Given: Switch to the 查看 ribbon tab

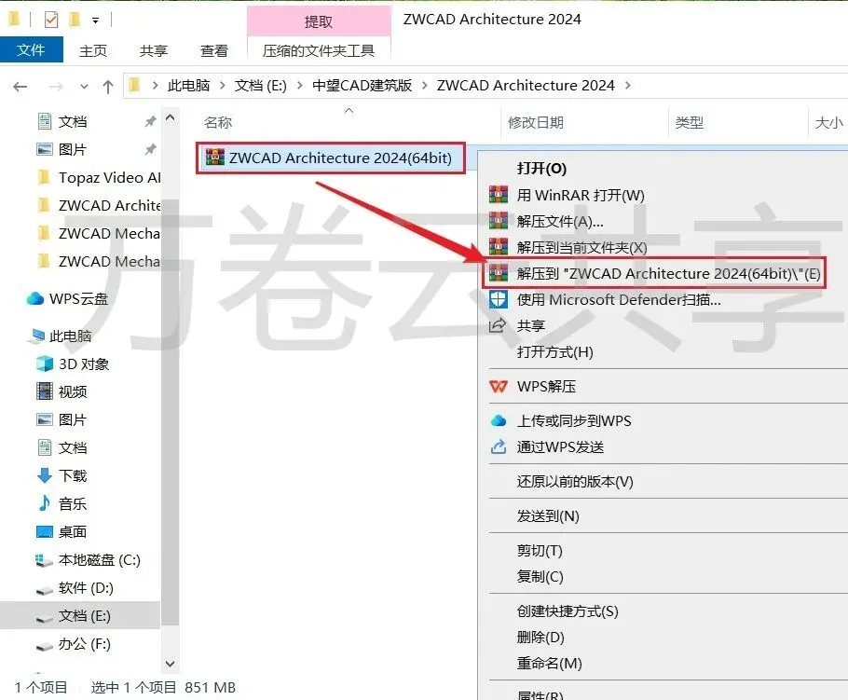Looking at the screenshot, I should [x=214, y=51].
